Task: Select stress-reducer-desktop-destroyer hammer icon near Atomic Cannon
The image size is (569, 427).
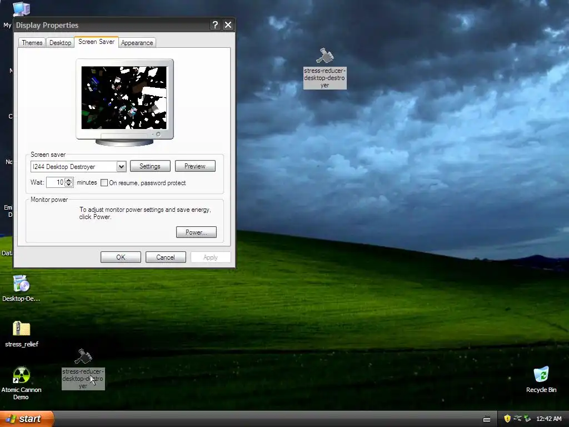Action: tap(83, 356)
